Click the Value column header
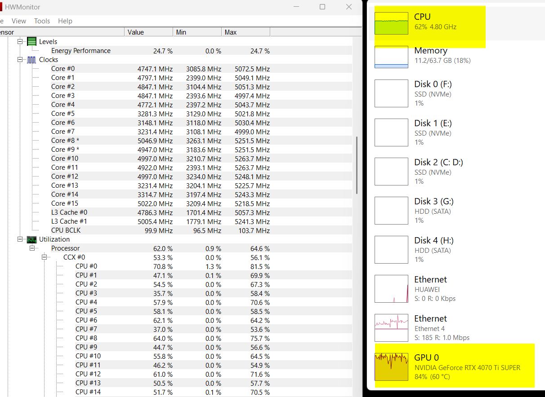The height and width of the screenshot is (397, 545). coord(148,32)
